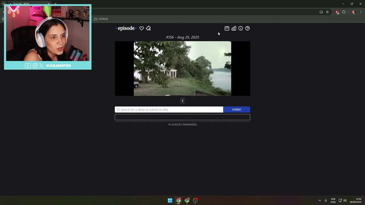Focus the 'Search for a show' input field
Screen dimensions: 365x205
point(169,110)
